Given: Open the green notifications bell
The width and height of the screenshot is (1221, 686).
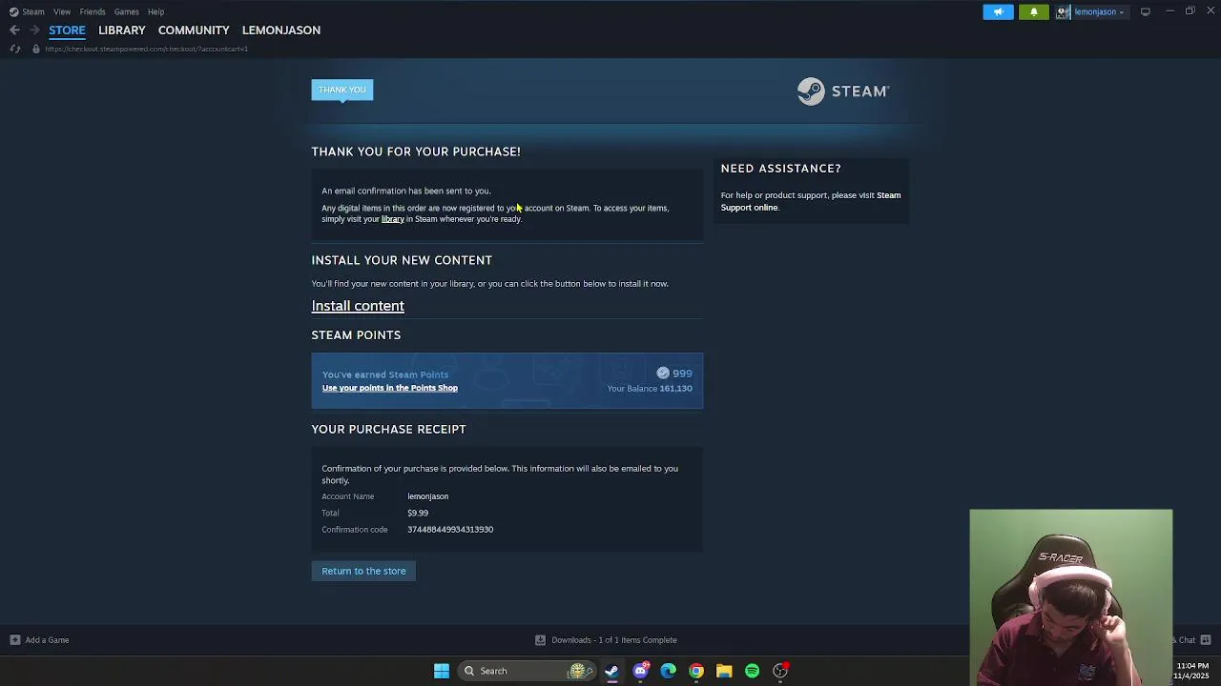Looking at the screenshot, I should [x=1034, y=11].
